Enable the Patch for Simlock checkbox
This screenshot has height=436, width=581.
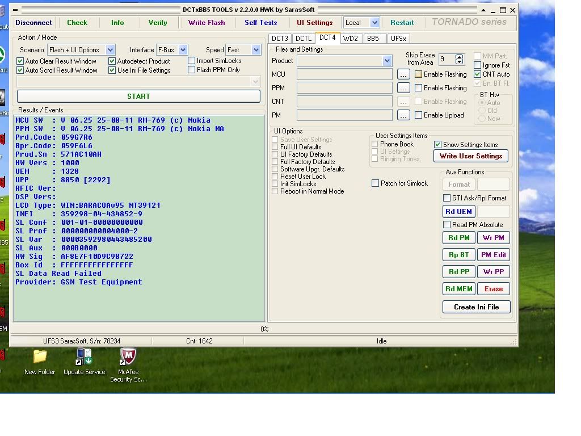click(376, 183)
